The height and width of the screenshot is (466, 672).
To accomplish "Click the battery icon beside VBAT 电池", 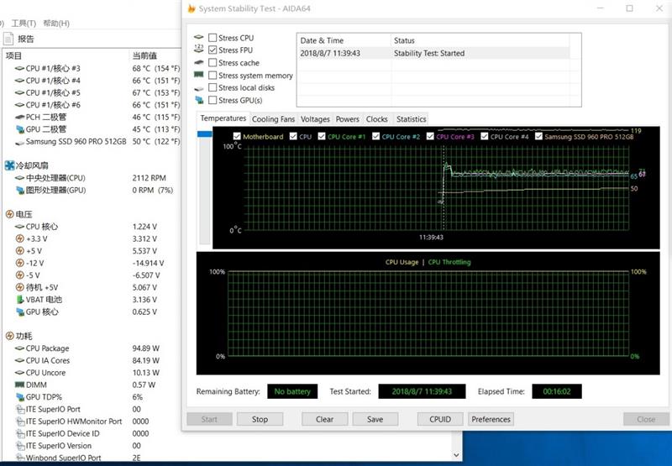I will (18, 300).
